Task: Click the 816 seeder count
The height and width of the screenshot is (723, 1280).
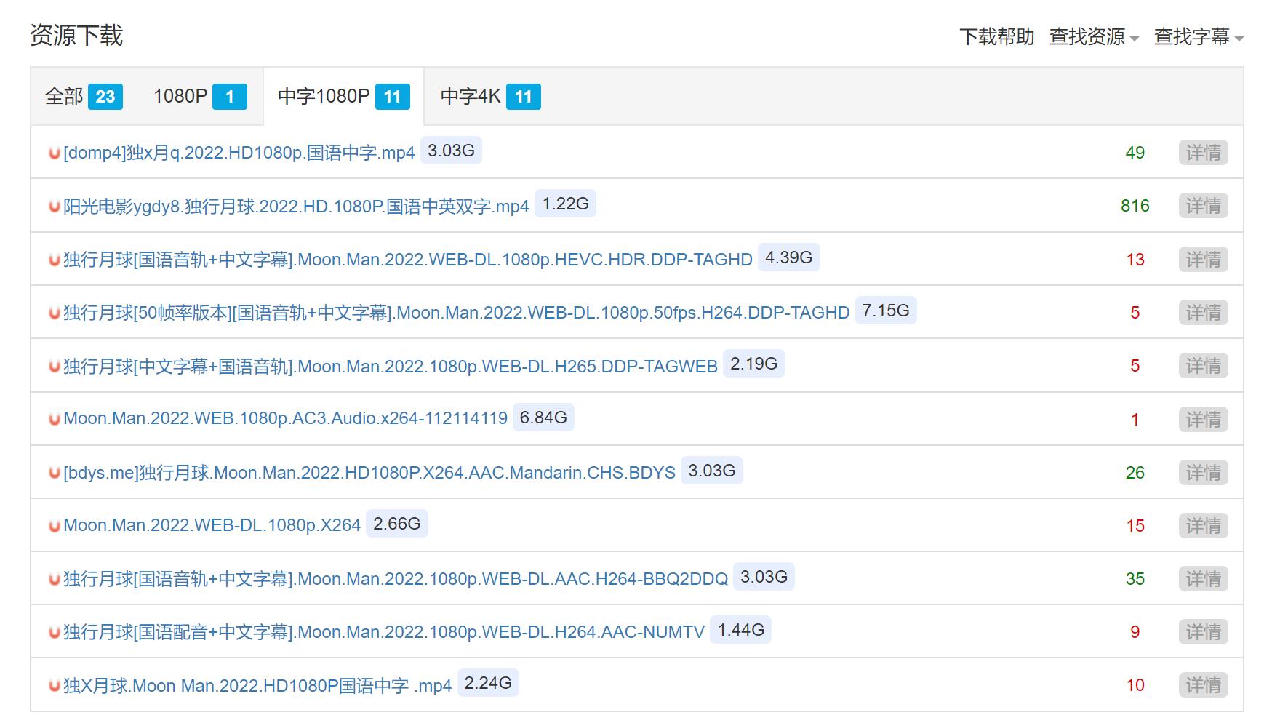Action: 1135,206
